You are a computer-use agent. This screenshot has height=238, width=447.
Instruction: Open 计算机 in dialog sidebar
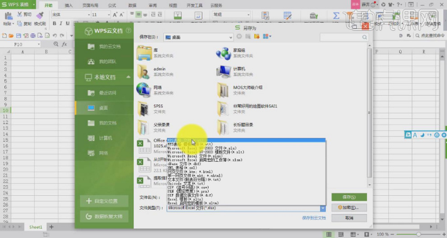[x=104, y=138]
